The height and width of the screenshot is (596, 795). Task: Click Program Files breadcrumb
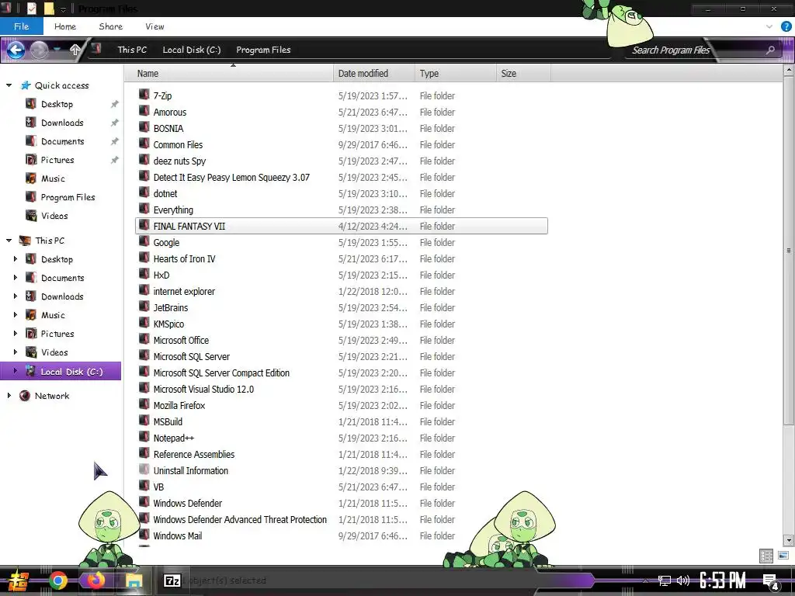(263, 50)
